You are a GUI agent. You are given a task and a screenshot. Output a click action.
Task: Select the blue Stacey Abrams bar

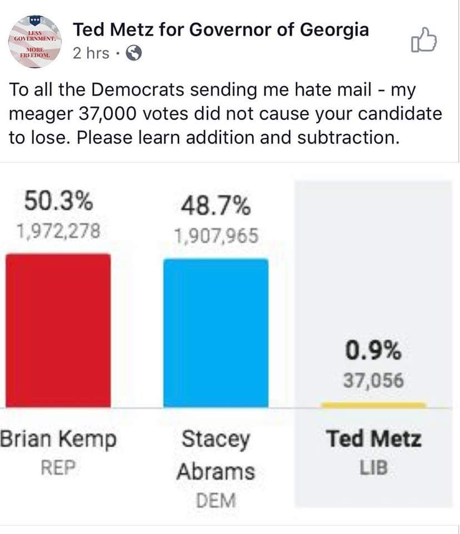[x=216, y=333]
